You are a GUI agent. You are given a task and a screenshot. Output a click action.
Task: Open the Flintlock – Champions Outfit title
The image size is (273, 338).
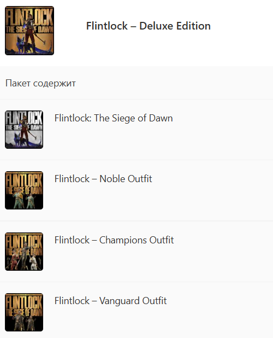pos(114,240)
